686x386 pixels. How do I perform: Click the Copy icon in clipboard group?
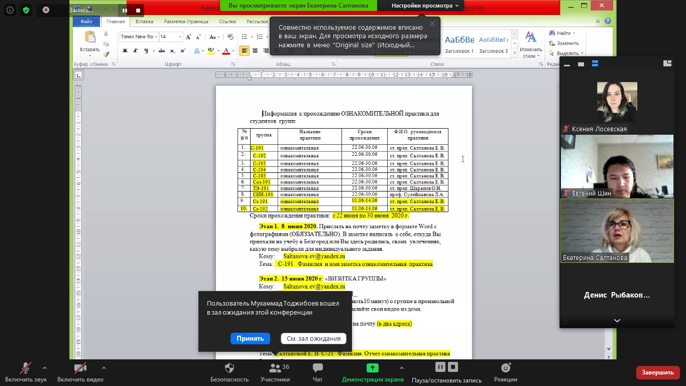point(106,44)
